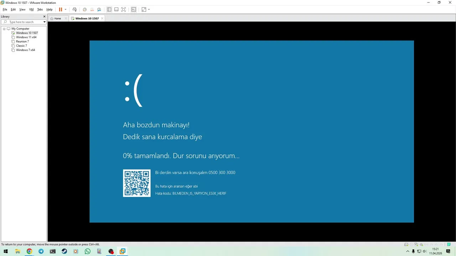Click the QR code on the blue screen
This screenshot has width=456, height=256.
[137, 183]
